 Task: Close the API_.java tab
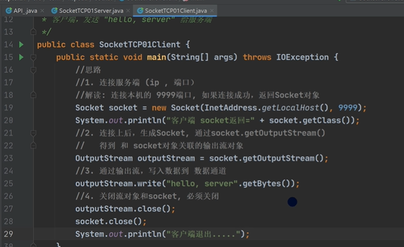click(42, 11)
